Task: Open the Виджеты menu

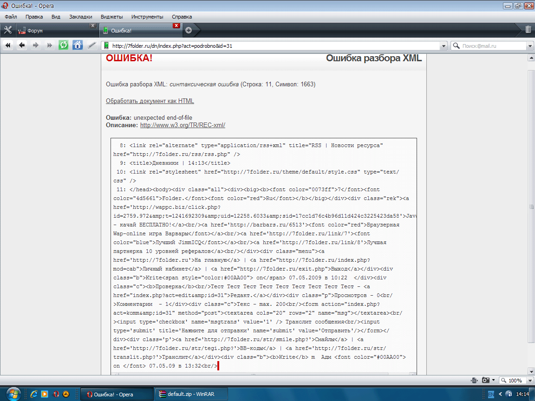Action: [111, 17]
